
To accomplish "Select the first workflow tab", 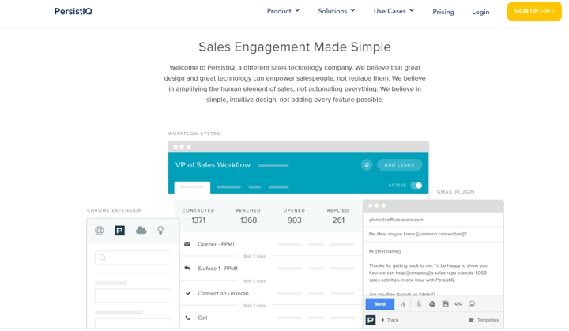I will (192, 187).
